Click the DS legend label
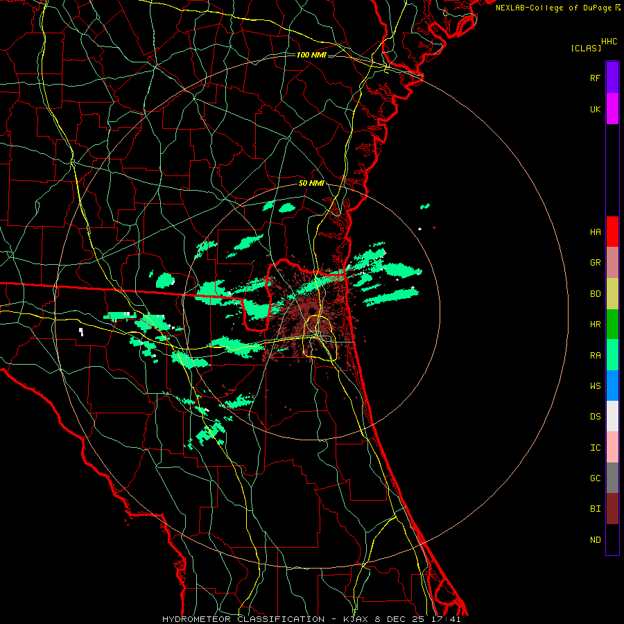 (596, 417)
